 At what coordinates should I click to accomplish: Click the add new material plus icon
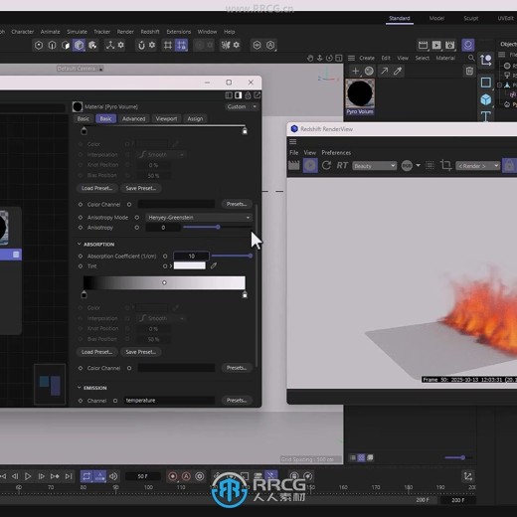click(355, 71)
